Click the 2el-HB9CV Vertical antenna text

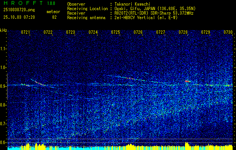click(146, 18)
